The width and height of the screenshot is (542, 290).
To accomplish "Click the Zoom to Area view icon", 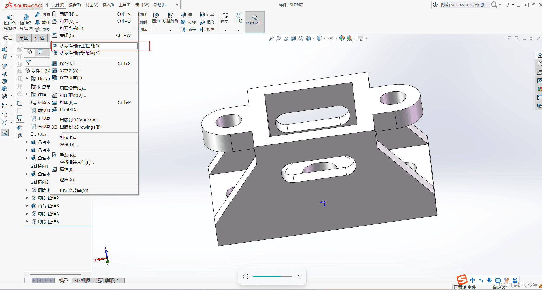I will [279, 38].
